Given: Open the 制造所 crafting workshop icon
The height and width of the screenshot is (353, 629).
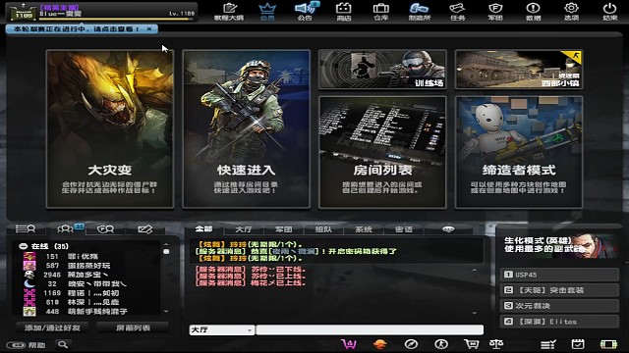Looking at the screenshot, I should 420,12.
